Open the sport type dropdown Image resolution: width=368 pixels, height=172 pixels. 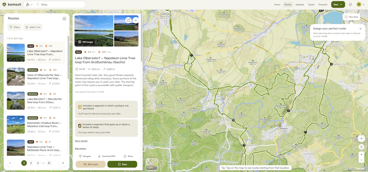[x=29, y=5]
